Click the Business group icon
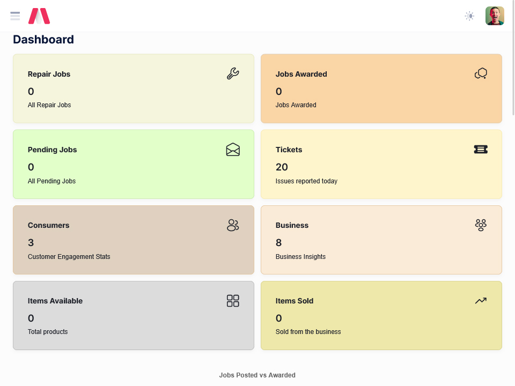 tap(481, 225)
